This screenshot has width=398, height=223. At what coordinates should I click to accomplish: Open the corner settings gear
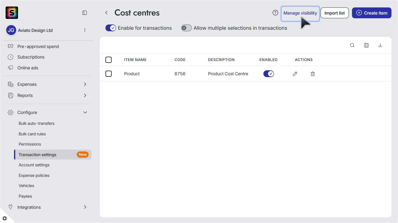5,218
